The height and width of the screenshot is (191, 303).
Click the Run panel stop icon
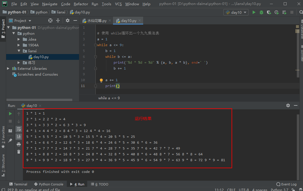tap(10, 121)
